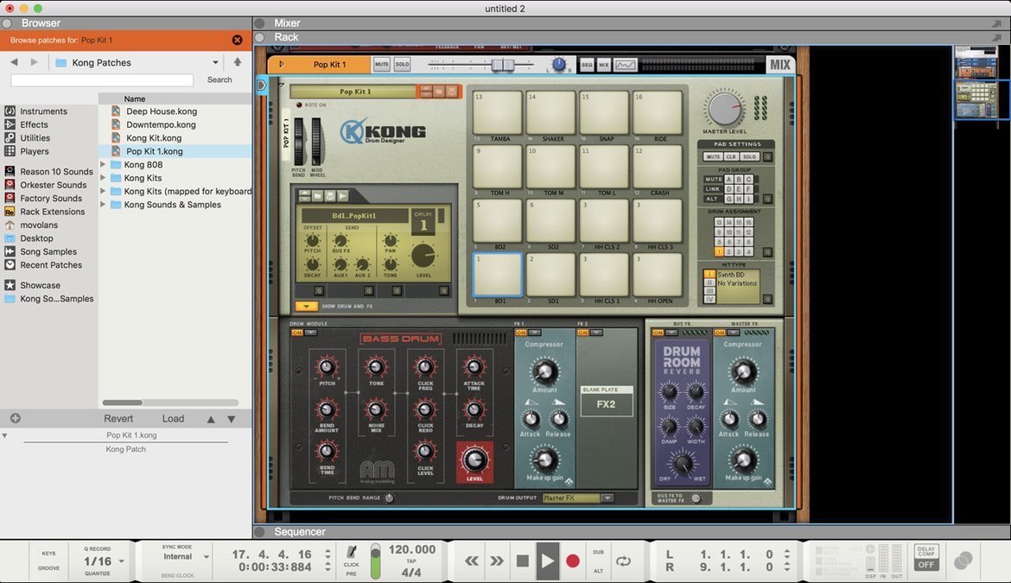
Task: Expand Kong Sounds & Samples folder
Action: coord(103,204)
